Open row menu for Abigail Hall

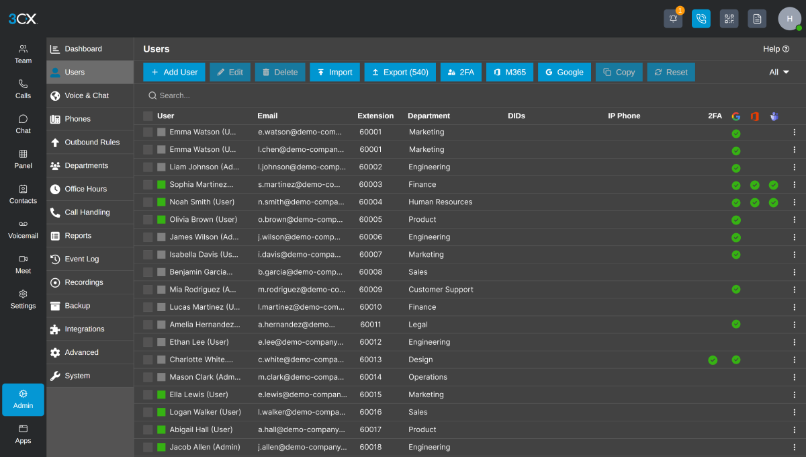pos(794,430)
